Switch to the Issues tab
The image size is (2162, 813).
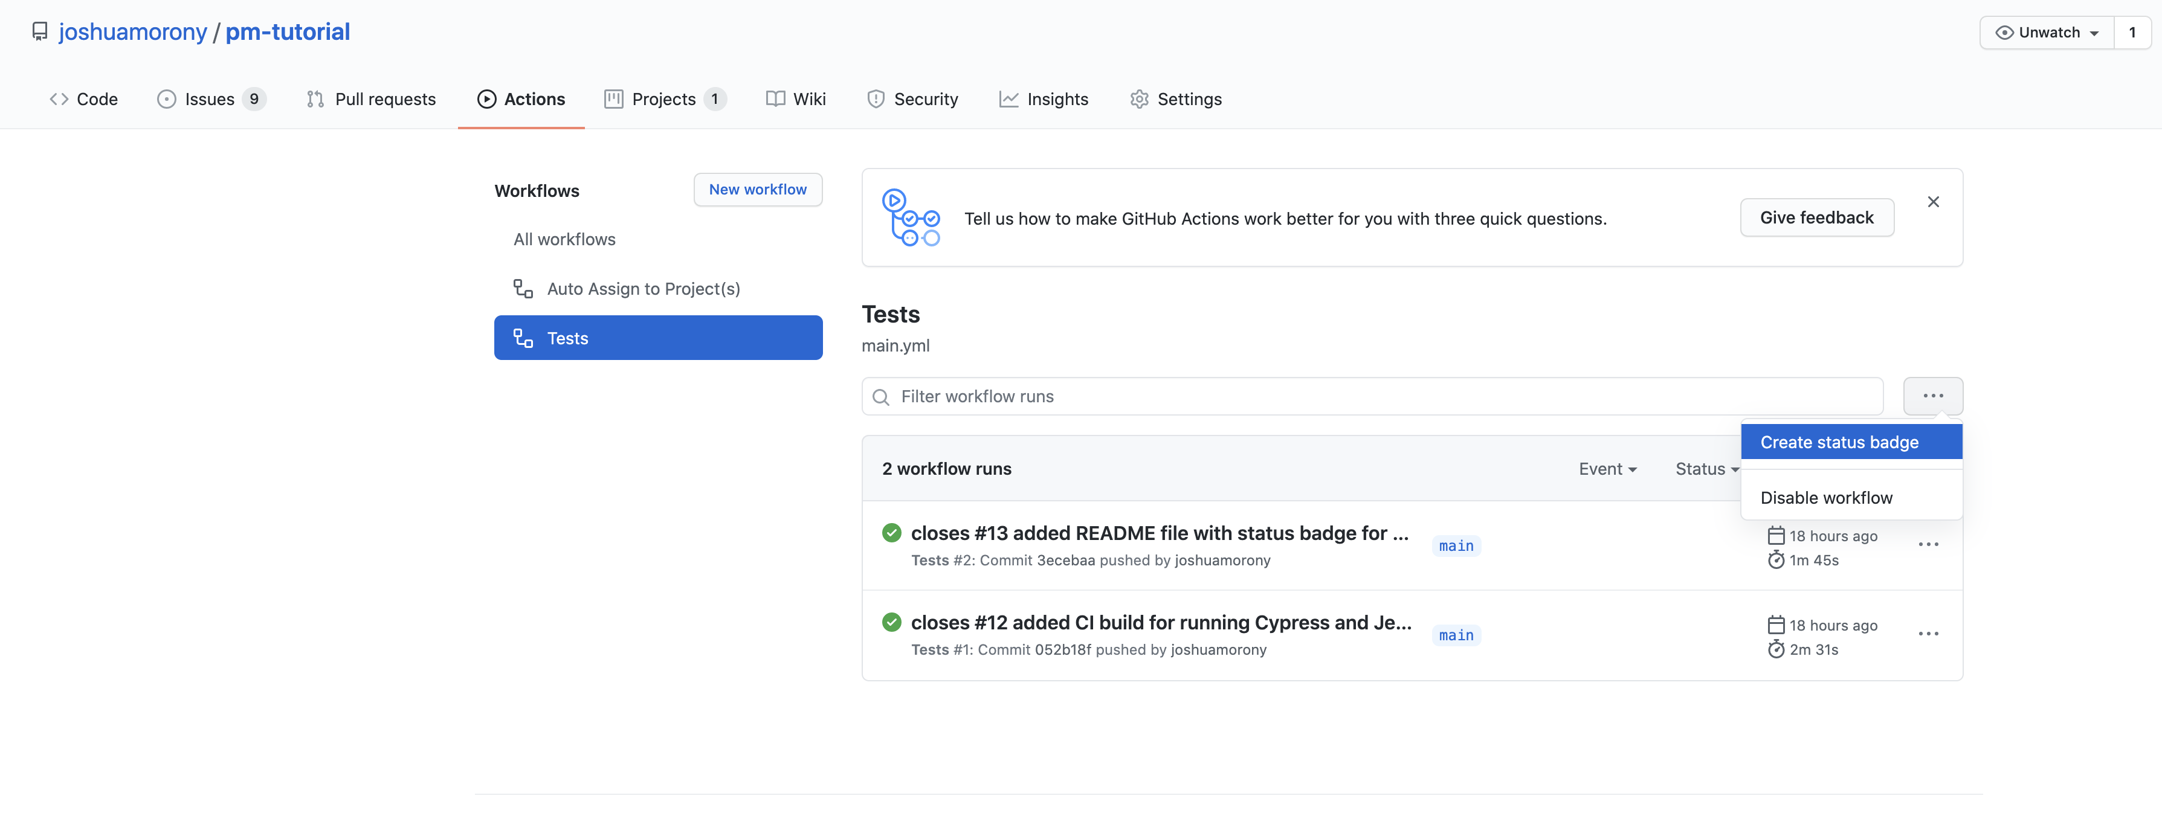pos(211,99)
